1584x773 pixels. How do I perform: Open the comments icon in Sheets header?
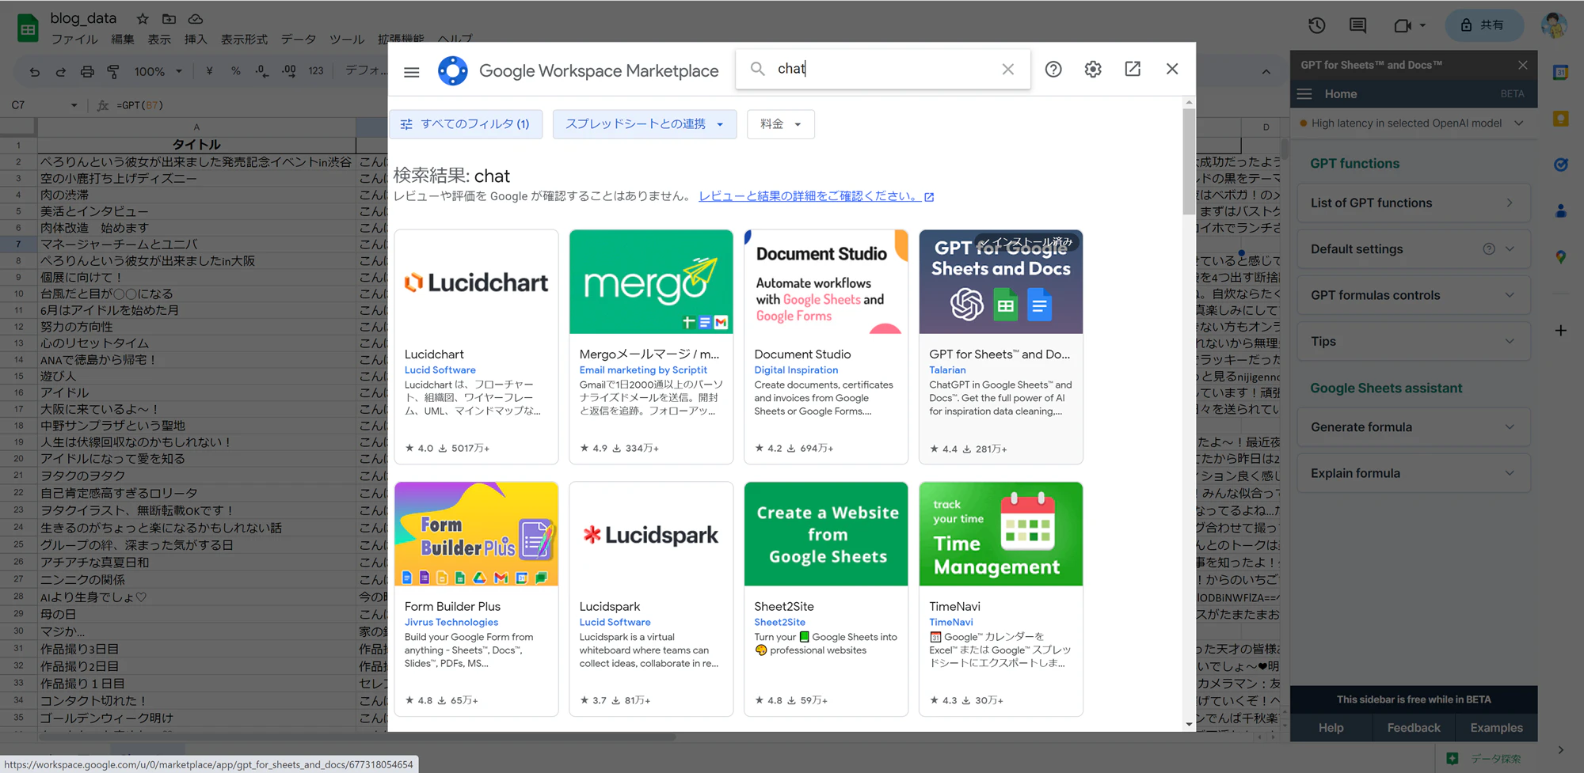click(1357, 25)
